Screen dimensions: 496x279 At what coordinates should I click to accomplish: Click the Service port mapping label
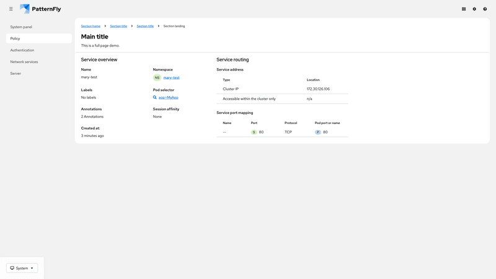[235, 113]
